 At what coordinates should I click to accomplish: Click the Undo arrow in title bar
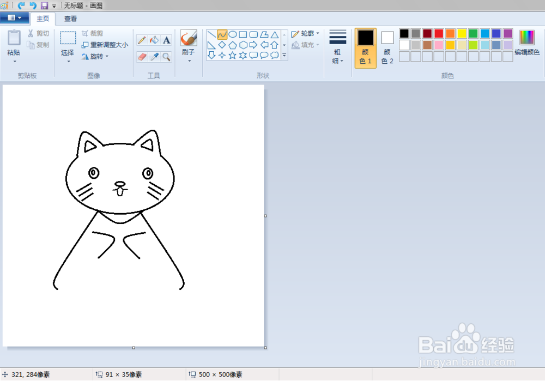[33, 5]
